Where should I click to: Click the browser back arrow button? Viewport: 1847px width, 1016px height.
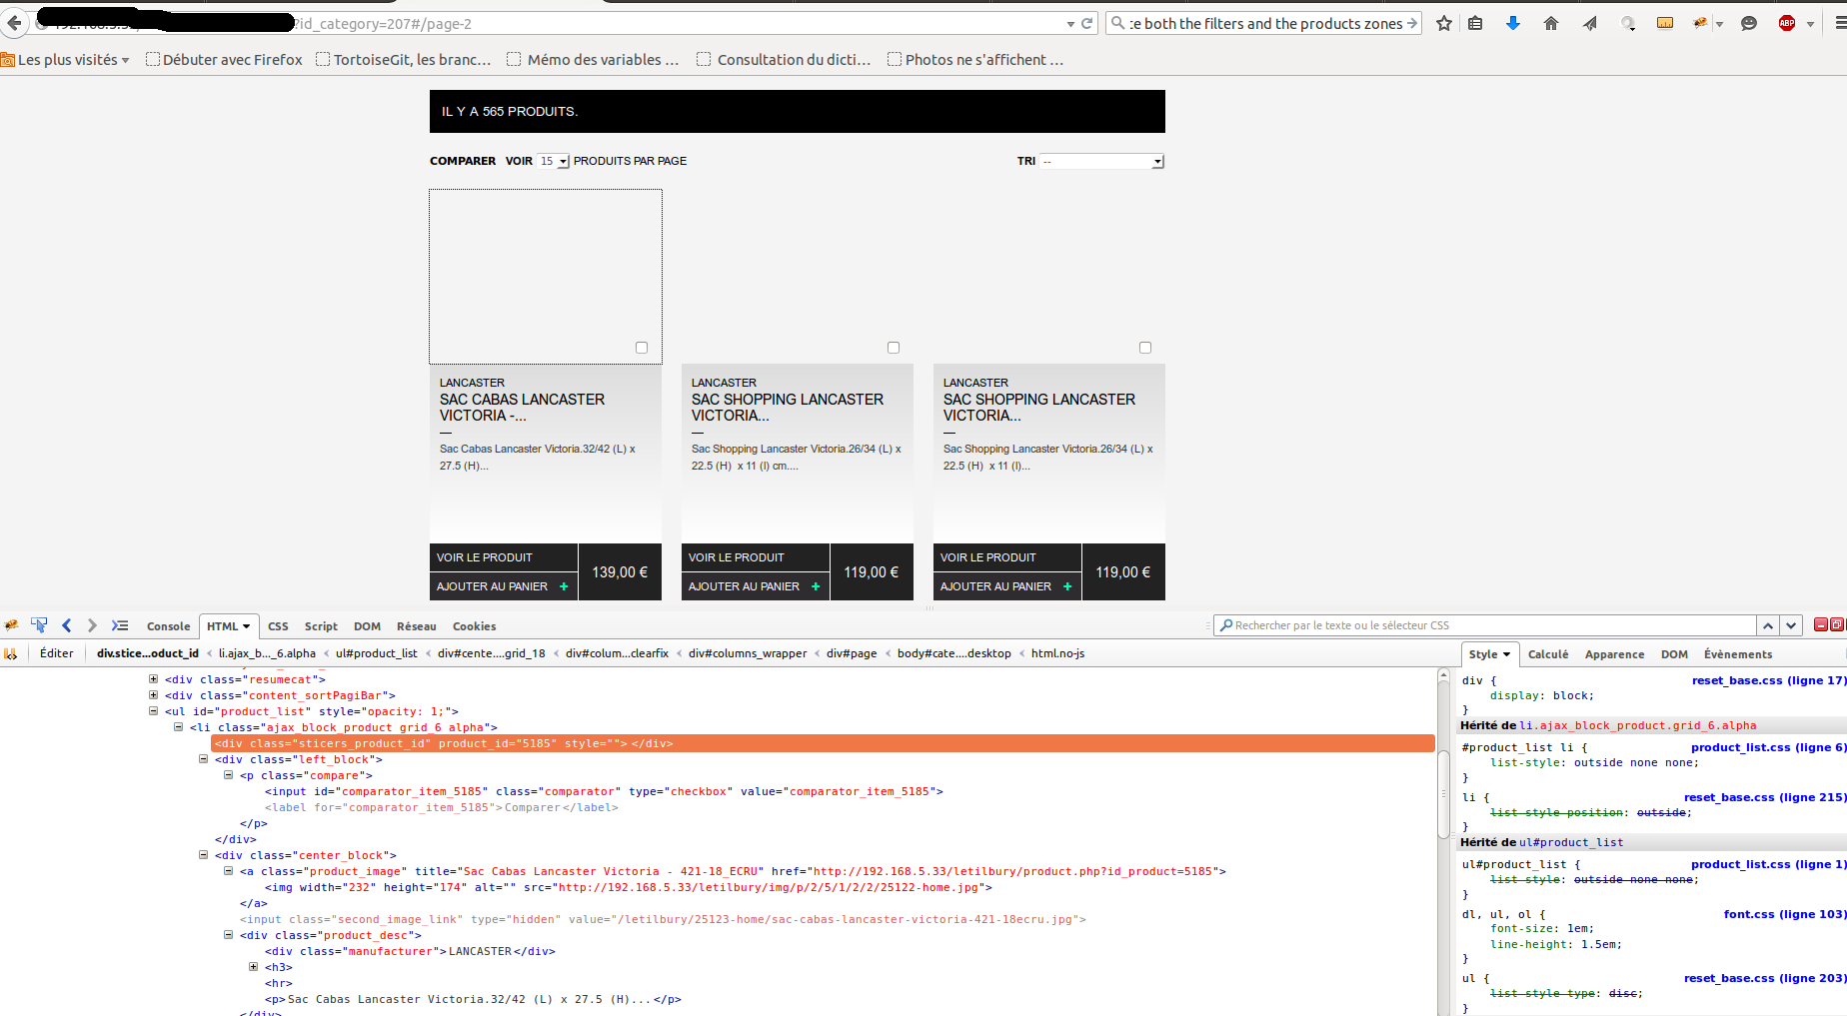point(14,23)
